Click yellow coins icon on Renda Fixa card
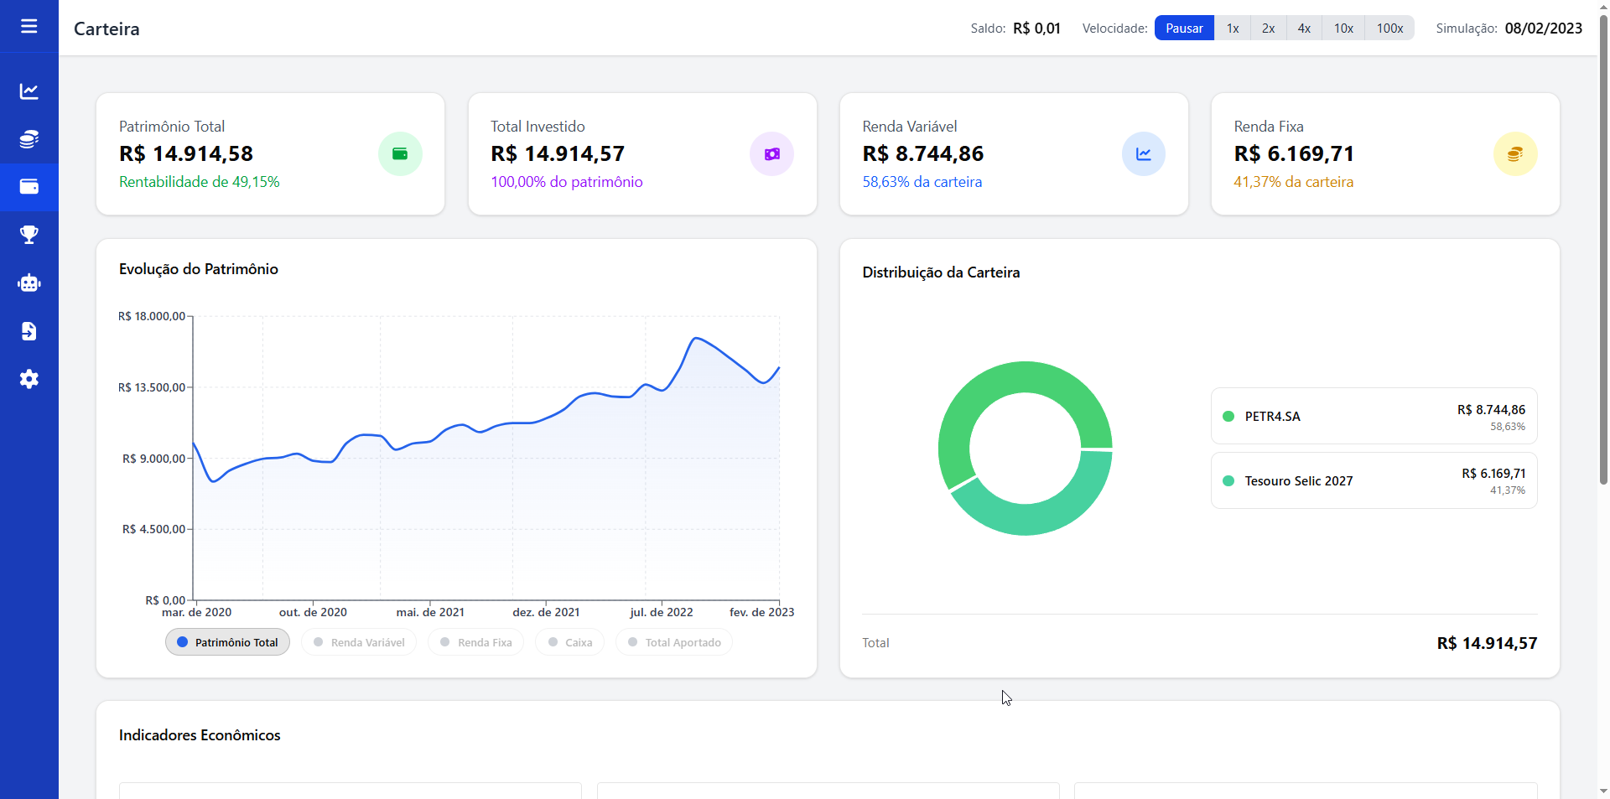 pyautogui.click(x=1514, y=154)
